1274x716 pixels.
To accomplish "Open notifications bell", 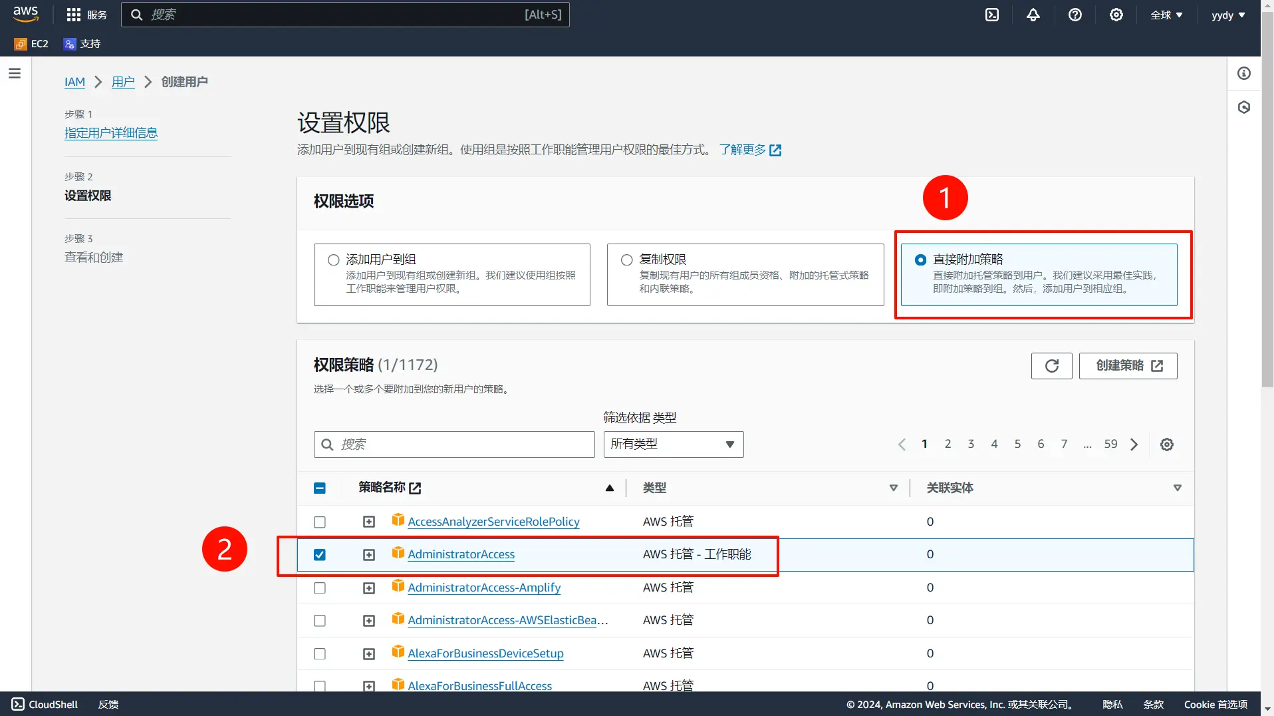I will (1033, 15).
